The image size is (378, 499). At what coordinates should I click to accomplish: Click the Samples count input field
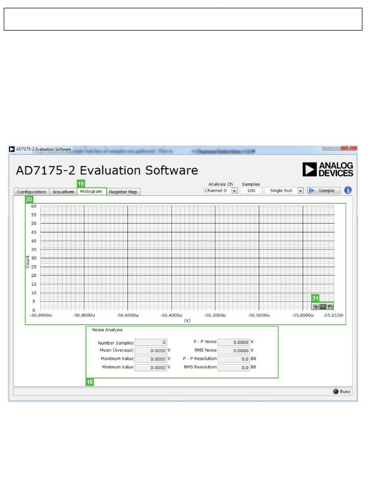(x=251, y=191)
